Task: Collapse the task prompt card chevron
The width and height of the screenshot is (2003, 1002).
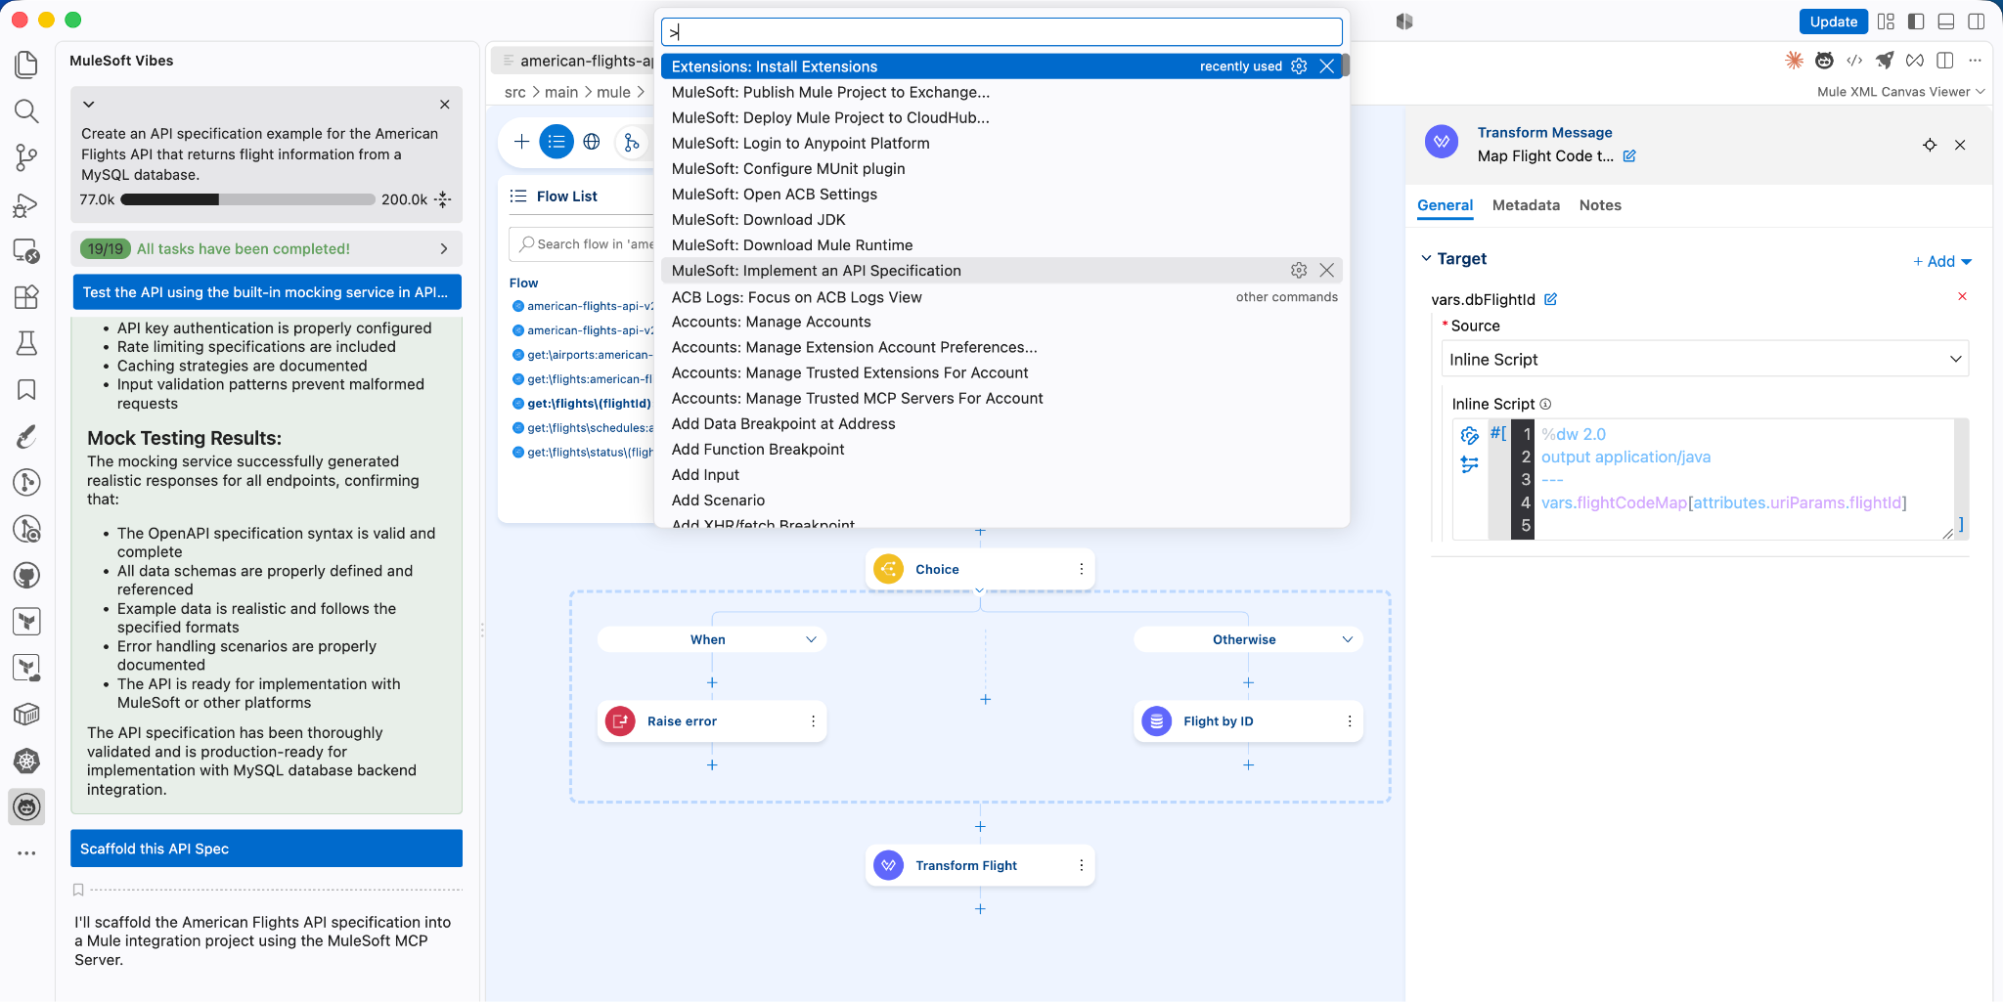Action: coord(88,105)
